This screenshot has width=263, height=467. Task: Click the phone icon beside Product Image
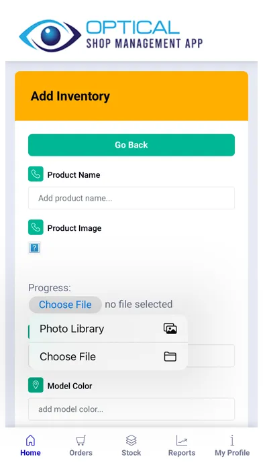click(36, 227)
